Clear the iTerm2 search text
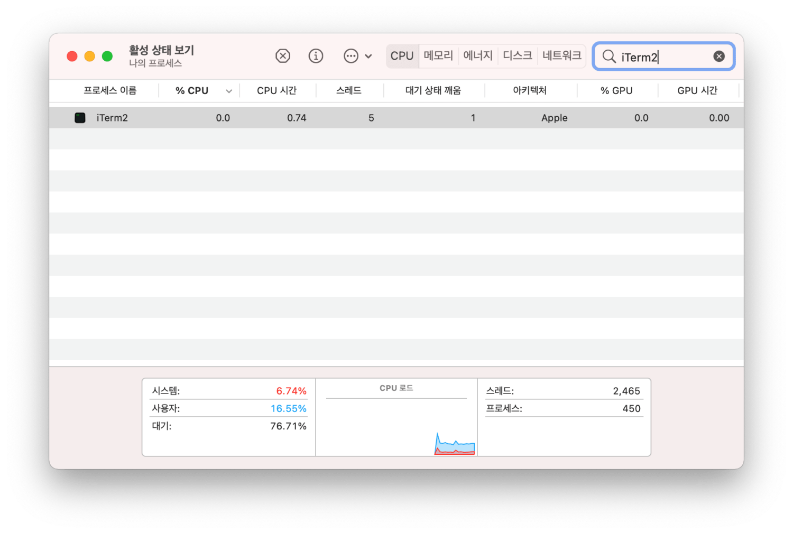This screenshot has height=534, width=793. (719, 57)
